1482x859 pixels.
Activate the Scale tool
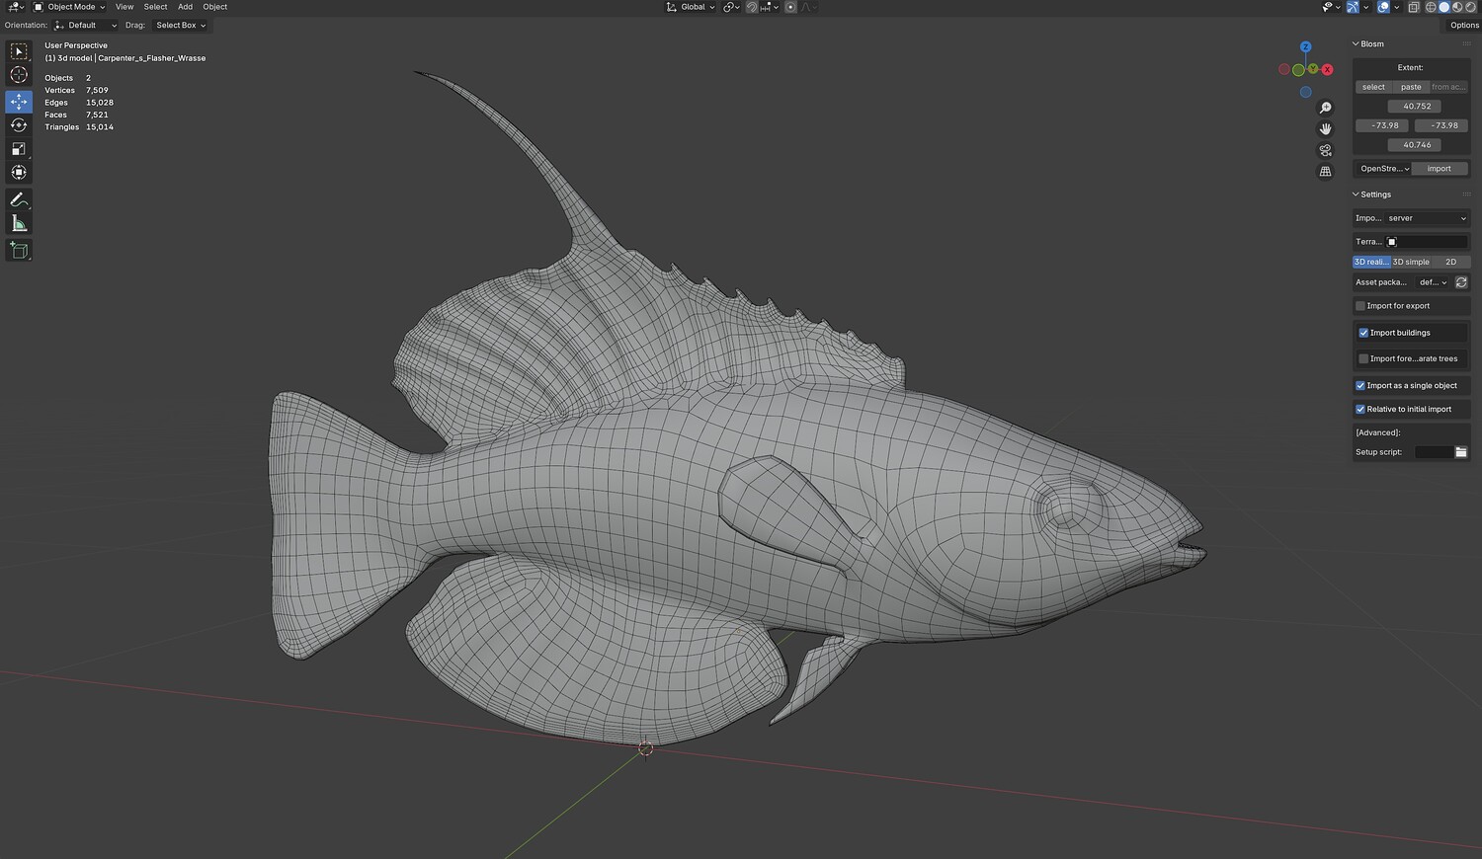[x=19, y=149]
